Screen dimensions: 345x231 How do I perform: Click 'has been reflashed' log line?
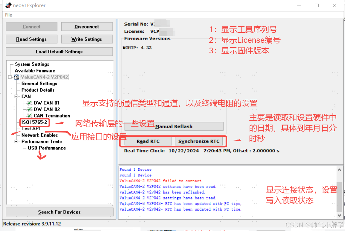pos(162,192)
